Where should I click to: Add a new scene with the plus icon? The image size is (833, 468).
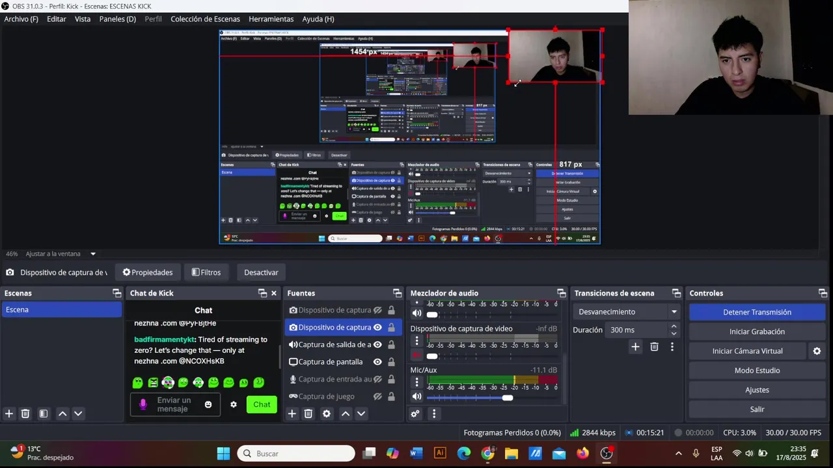click(9, 413)
